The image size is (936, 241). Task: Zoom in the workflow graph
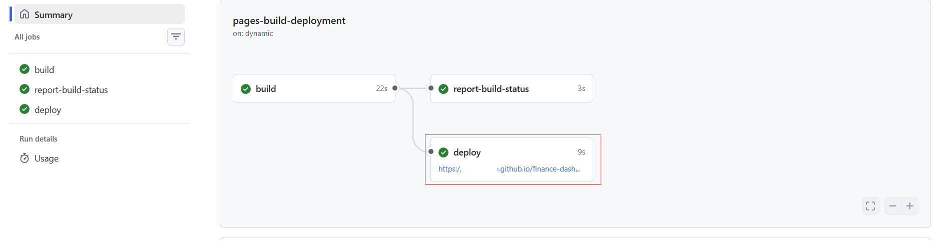pyautogui.click(x=910, y=206)
